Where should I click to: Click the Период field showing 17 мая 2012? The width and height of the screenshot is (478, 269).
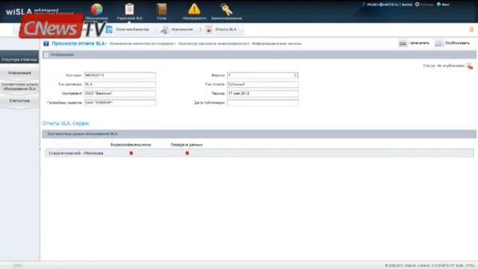pyautogui.click(x=263, y=93)
